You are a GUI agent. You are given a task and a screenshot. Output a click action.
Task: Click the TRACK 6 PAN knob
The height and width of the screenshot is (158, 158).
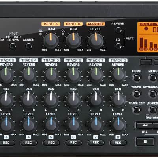[73, 100]
